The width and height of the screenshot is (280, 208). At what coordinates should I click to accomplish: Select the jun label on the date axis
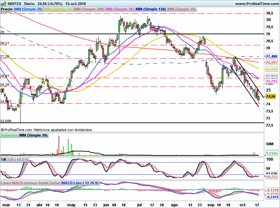(x=106, y=205)
